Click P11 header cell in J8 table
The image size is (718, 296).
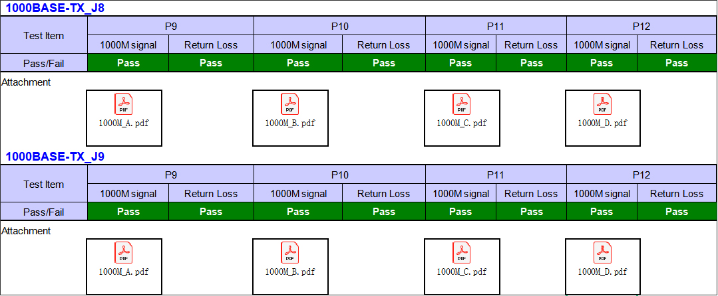(496, 27)
